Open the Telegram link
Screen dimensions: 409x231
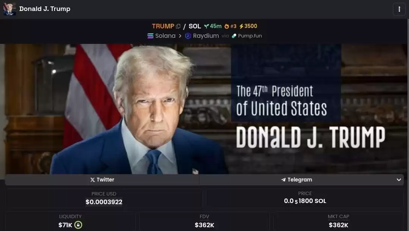(297, 180)
